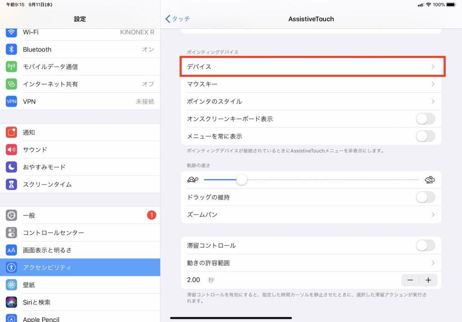Select おやすみモード in sidebar
Screen dimensions: 462x322
[x=80, y=167]
